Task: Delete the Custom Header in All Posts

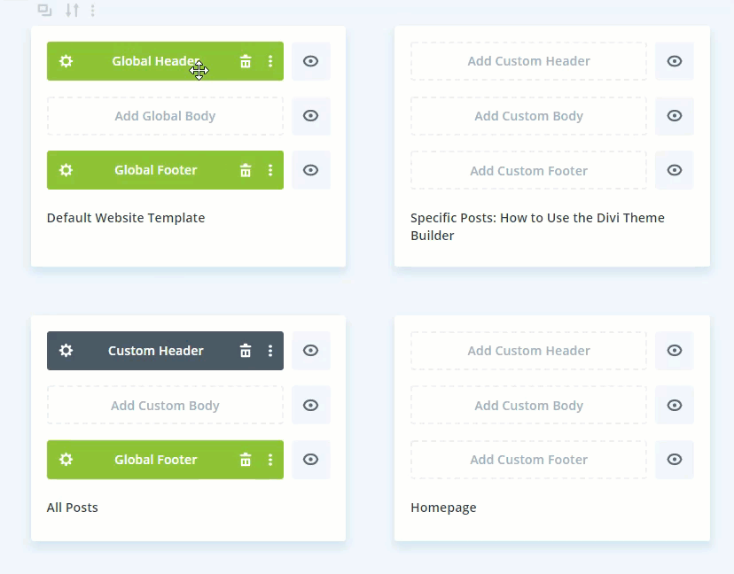Action: 246,351
